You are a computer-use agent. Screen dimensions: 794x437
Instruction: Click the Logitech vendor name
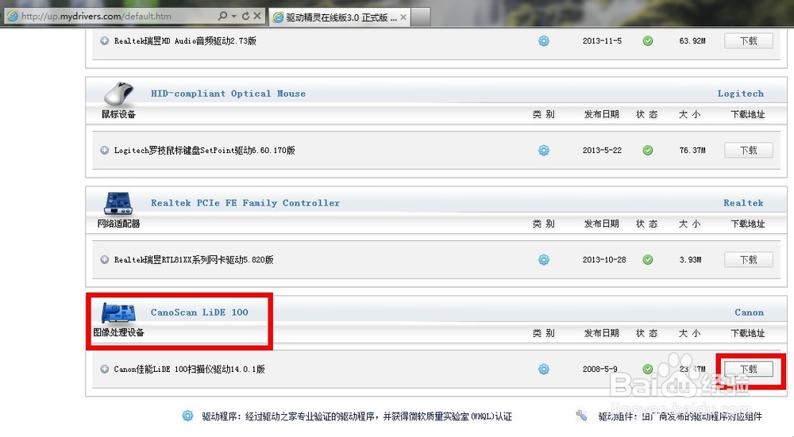point(740,94)
